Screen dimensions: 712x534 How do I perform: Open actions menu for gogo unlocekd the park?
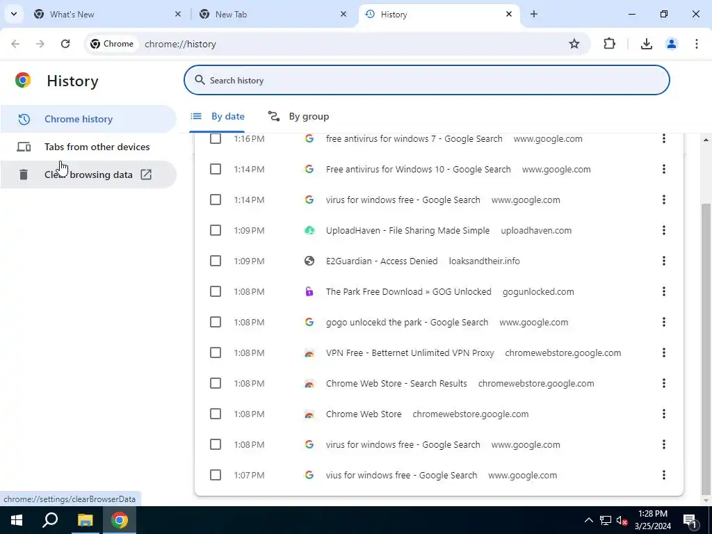pyautogui.click(x=664, y=323)
